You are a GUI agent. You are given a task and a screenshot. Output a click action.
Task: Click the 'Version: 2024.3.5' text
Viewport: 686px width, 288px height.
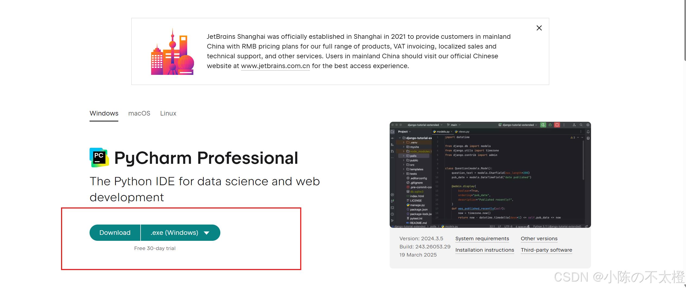click(421, 239)
